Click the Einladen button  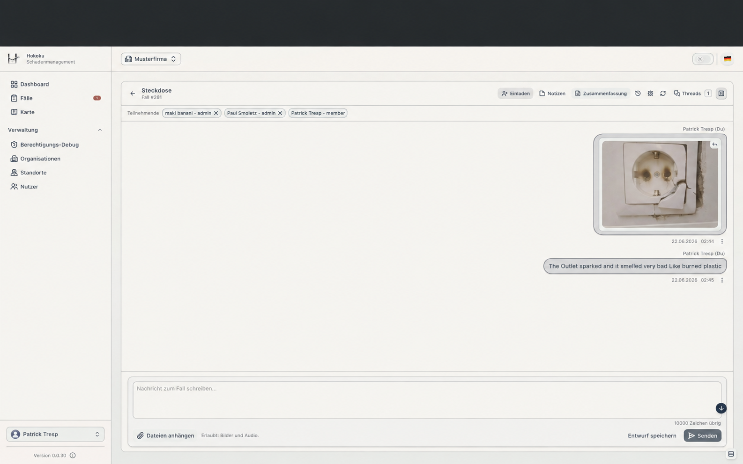[x=515, y=94]
